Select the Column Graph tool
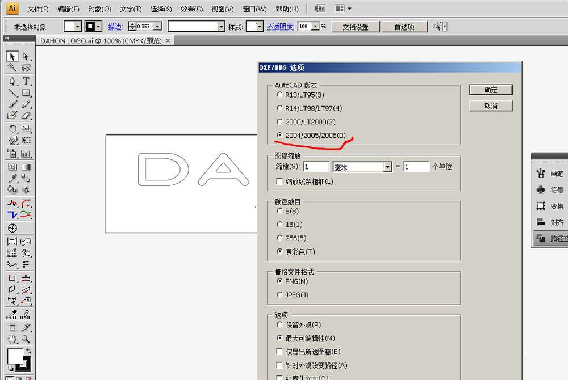 [x=26, y=154]
